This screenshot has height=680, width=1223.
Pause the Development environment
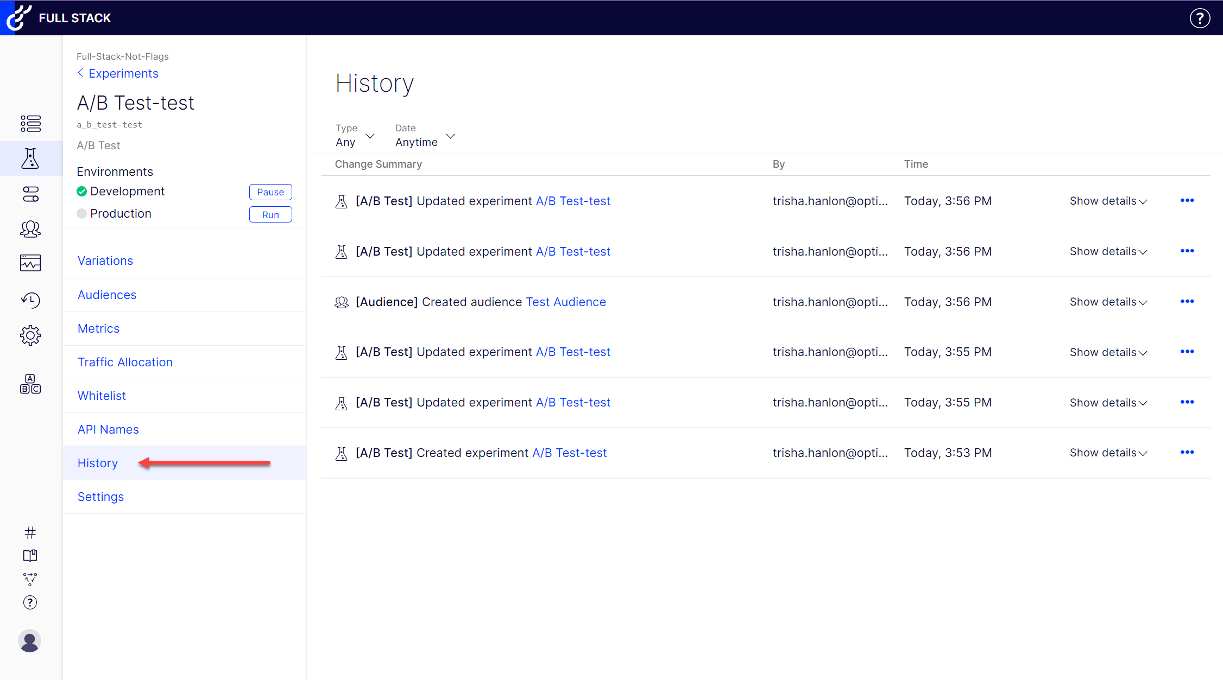(270, 192)
